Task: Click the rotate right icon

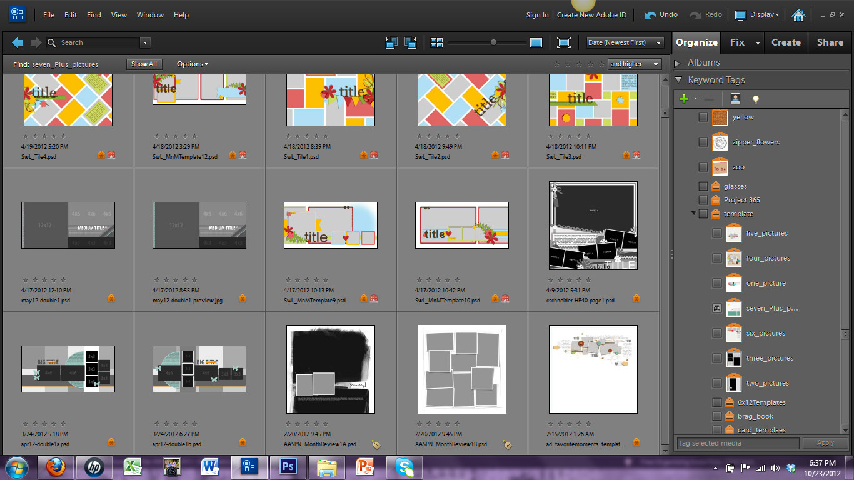Action: pos(411,42)
